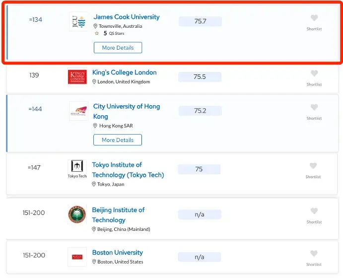Click the Beijing Institute of Technology round emblem
Screen dimensions: 343x280
(x=77, y=214)
